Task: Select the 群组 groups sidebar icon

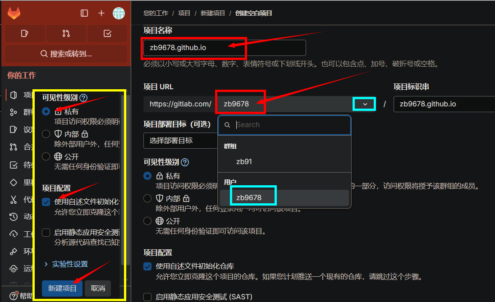Action: click(x=14, y=112)
